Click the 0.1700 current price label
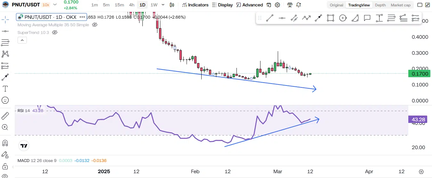The image size is (432, 178). 419,74
